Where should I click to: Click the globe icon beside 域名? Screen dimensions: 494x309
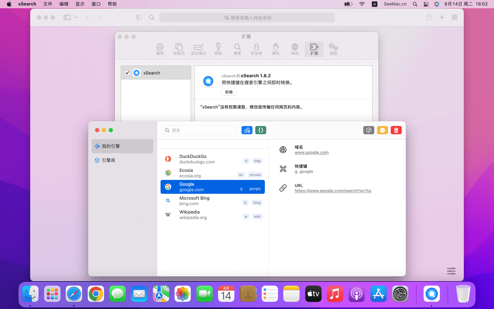(283, 150)
